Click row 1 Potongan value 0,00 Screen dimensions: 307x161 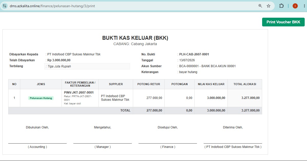[189, 98]
